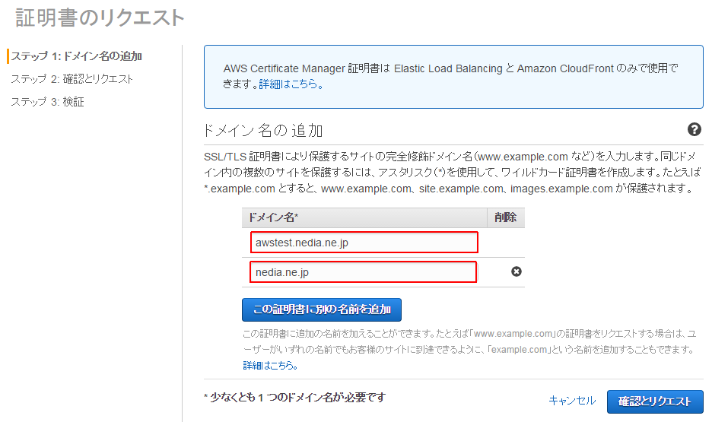
Task: Focus the awstest.nedia.ne.jp domain field
Action: (364, 243)
